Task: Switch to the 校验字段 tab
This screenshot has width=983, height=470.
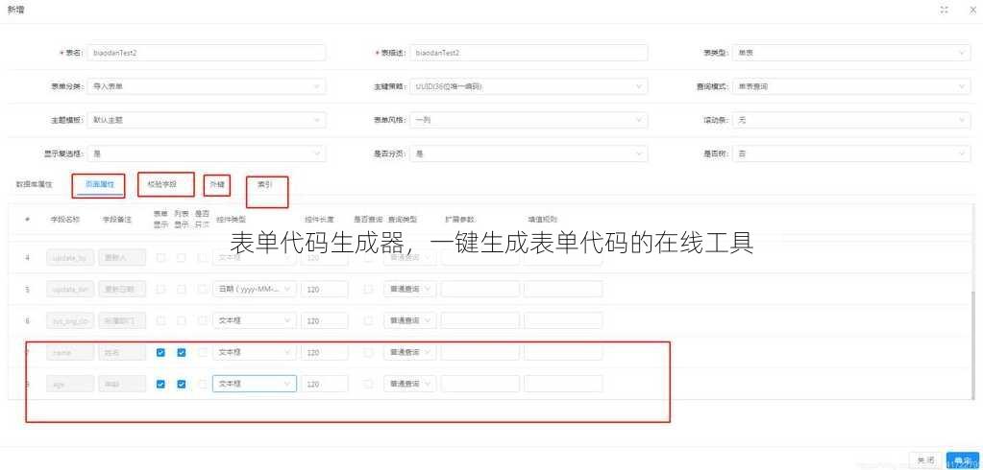Action: 161,184
